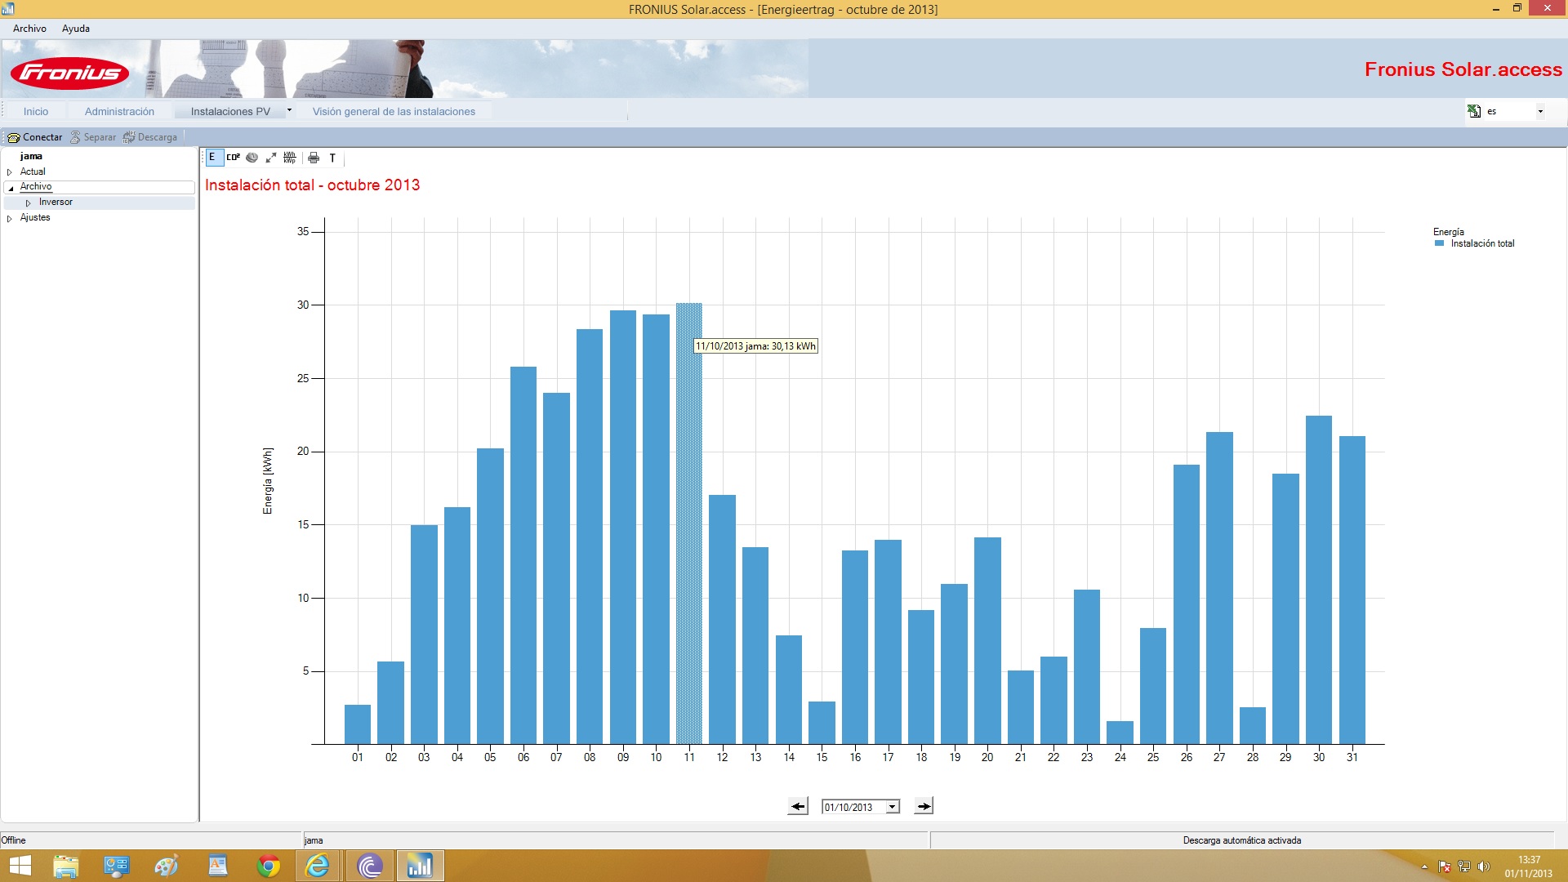Click the diagonal expand arrows icon
The image size is (1568, 882).
271,158
